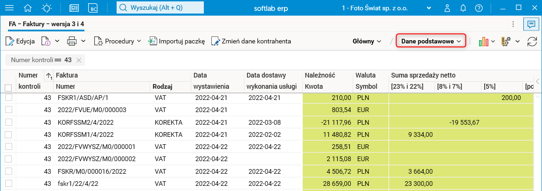Viewport: 542px width, 191px height.
Task: Go to the home screen icon
Action: pyautogui.click(x=28, y=8)
